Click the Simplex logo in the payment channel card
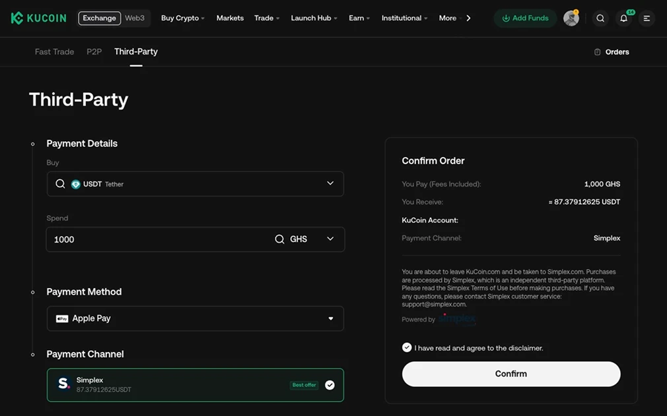This screenshot has height=416, width=667. [64, 384]
